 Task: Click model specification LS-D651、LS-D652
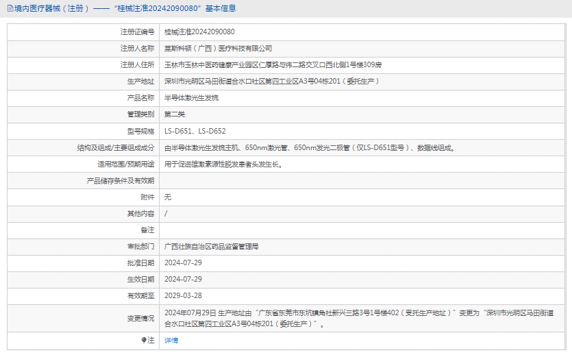(195, 130)
